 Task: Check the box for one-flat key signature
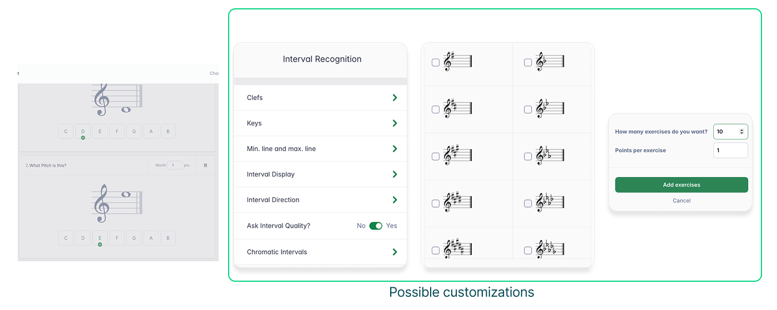[528, 63]
